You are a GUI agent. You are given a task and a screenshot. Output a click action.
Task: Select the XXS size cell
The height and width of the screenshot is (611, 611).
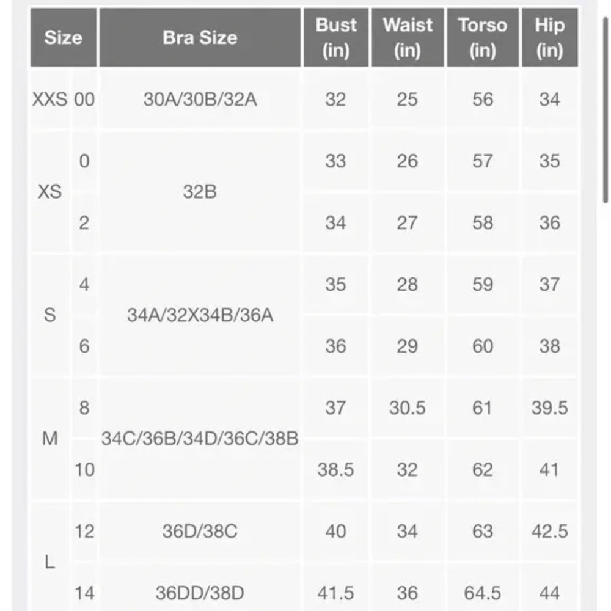coord(50,100)
